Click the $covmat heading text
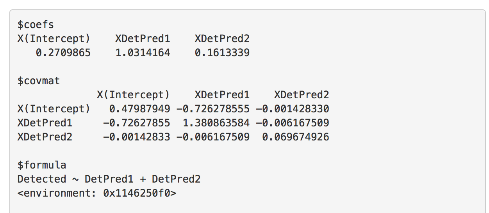The image size is (489, 213). [39, 81]
